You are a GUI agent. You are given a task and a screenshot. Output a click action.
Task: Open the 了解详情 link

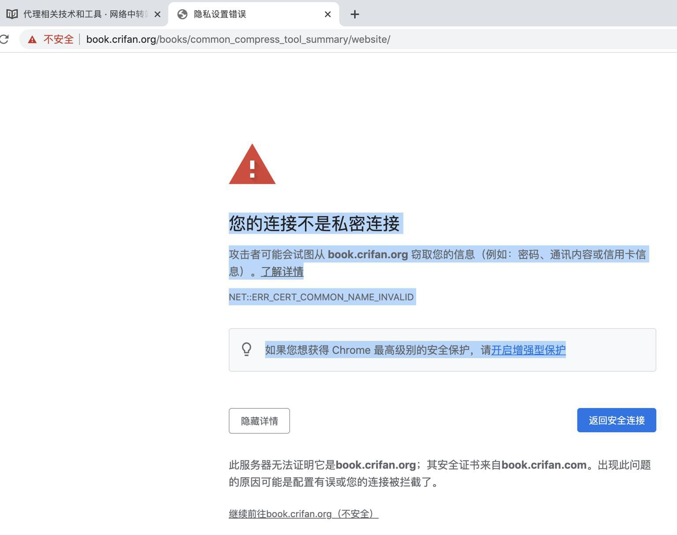point(282,271)
